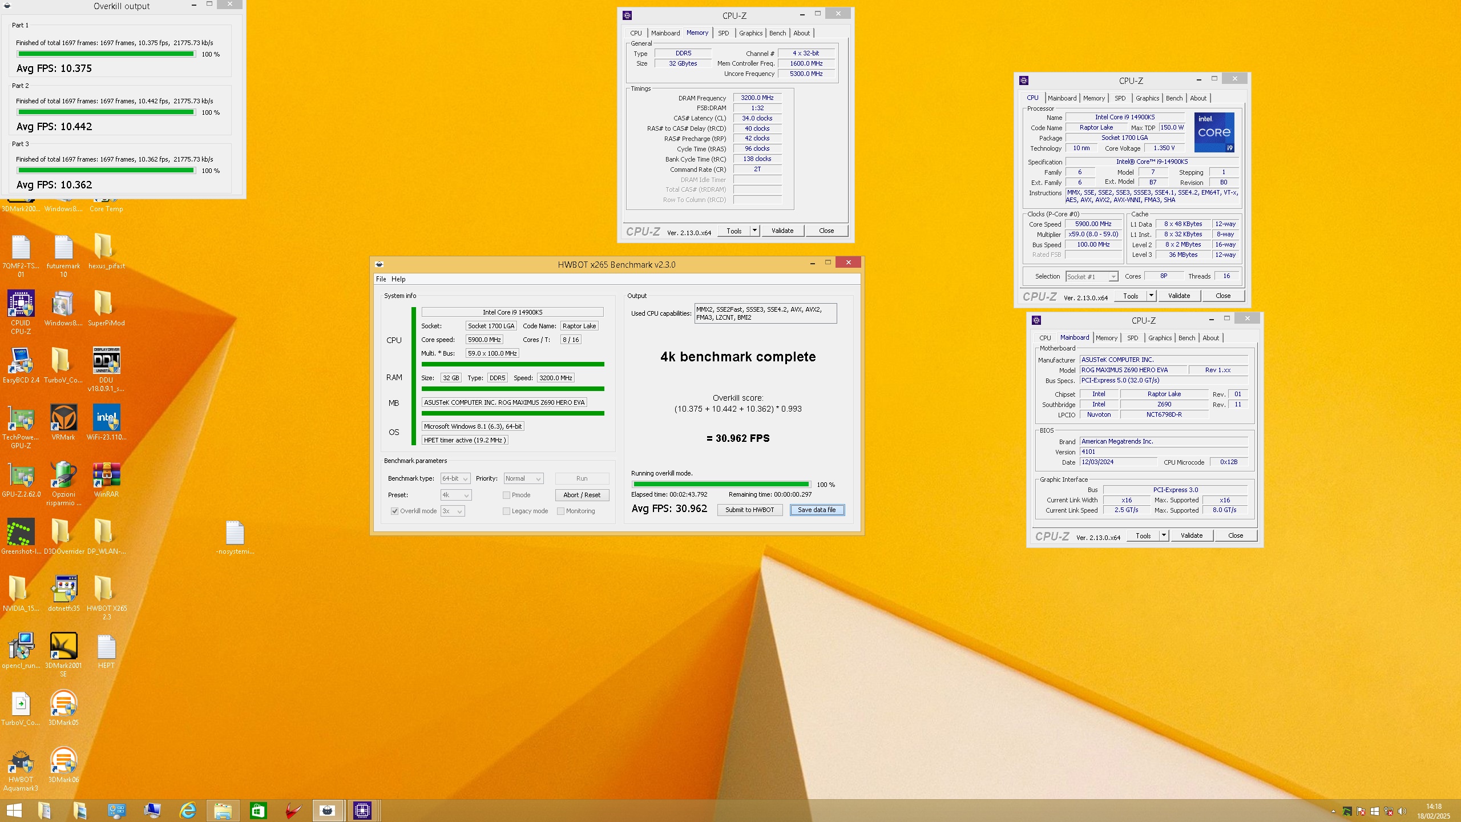1461x822 pixels.
Task: Click the Abort / Reset button
Action: pyautogui.click(x=582, y=495)
